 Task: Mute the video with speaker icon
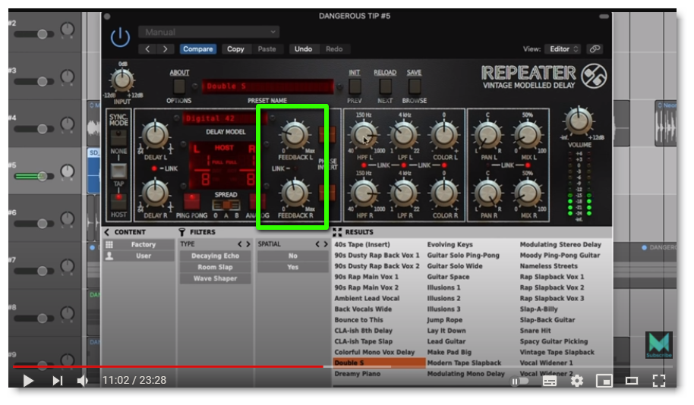tap(82, 380)
